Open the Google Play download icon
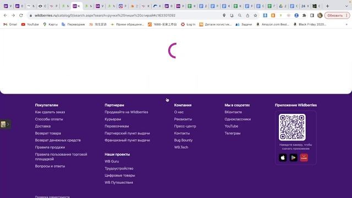 point(293,158)
